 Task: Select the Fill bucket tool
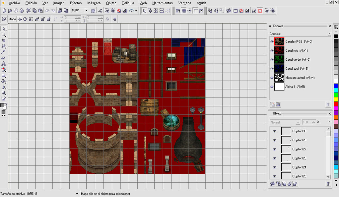tap(4, 81)
